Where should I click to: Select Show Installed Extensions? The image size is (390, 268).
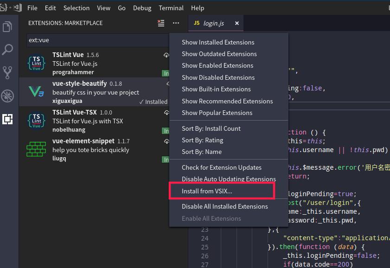(218, 42)
